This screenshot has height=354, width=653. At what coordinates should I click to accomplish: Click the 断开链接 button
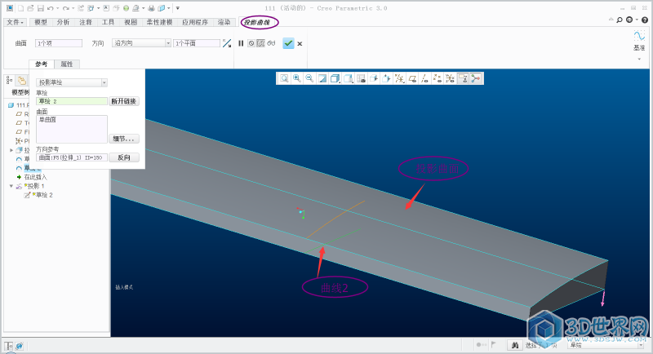coord(124,101)
